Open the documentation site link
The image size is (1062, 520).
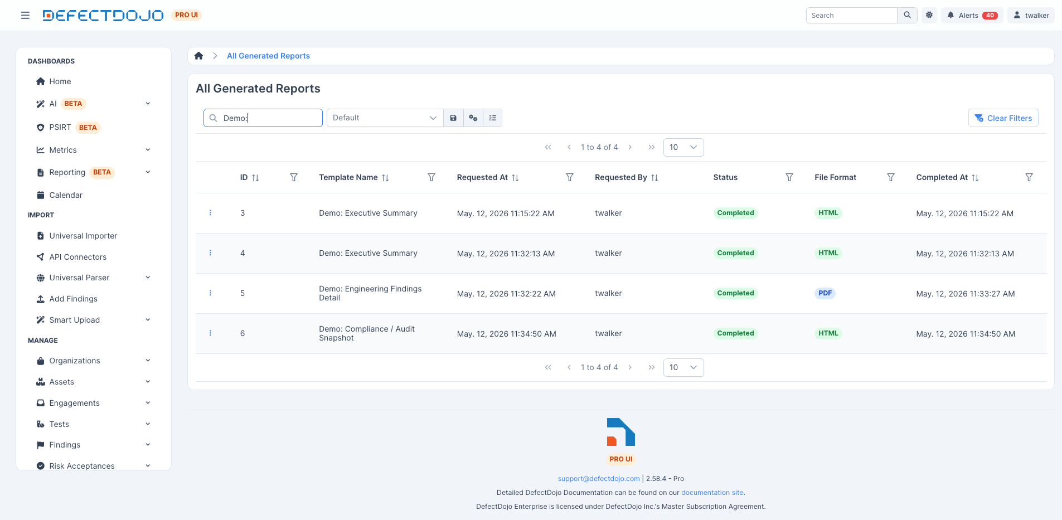(712, 493)
